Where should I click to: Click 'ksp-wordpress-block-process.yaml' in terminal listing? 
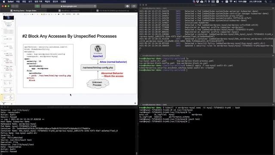[x=195, y=61]
